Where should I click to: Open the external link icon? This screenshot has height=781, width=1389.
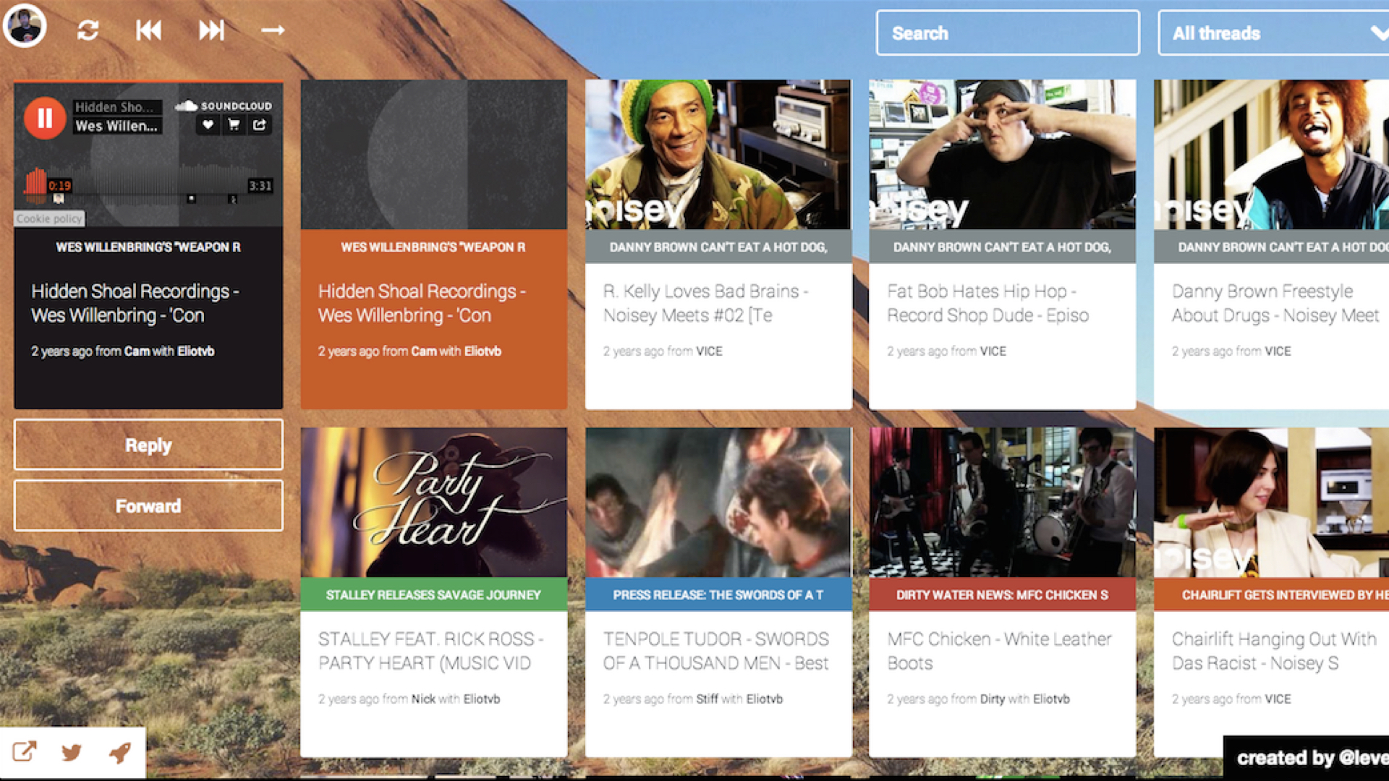(24, 752)
